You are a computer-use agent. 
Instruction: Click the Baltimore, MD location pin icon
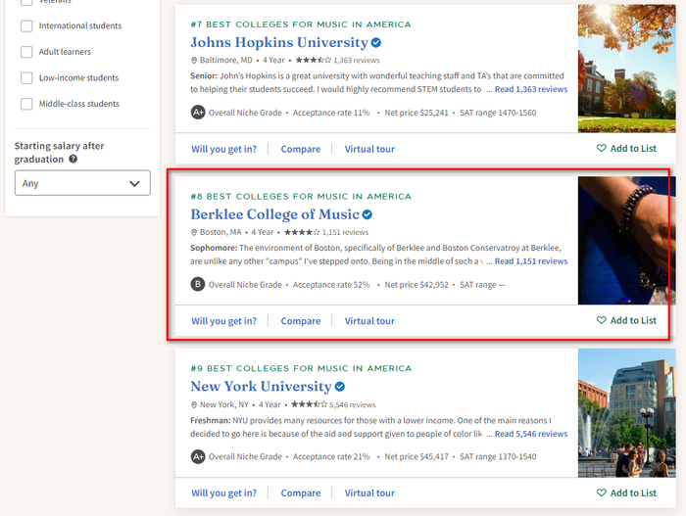[x=194, y=60]
